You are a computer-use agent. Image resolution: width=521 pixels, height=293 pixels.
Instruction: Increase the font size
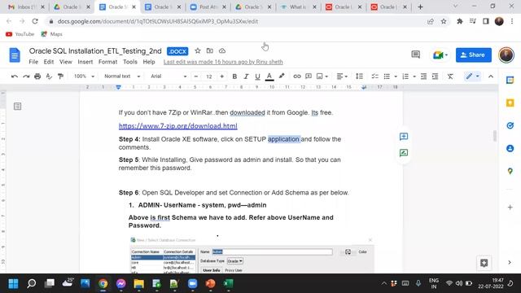click(x=221, y=77)
